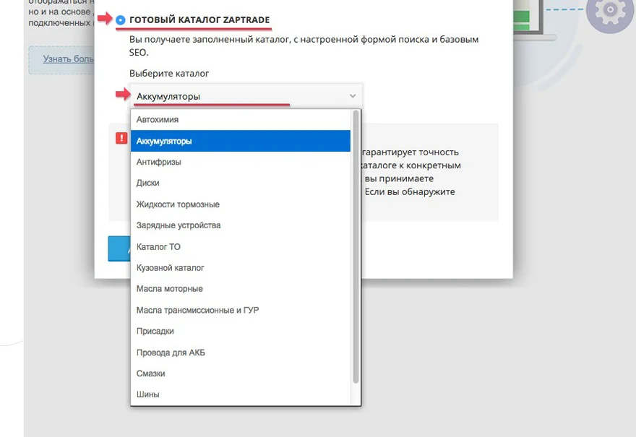Choose Шины at the bottom of the list
636x437 pixels.
click(147, 394)
